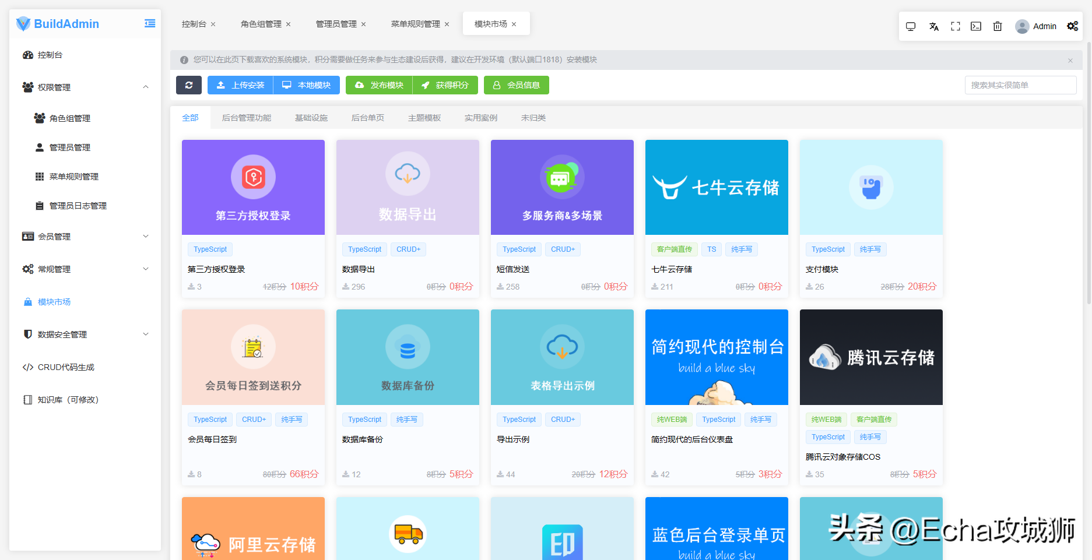Open the 蓝色后台登录单页 card image
Image resolution: width=1092 pixels, height=560 pixels.
pyautogui.click(x=717, y=529)
